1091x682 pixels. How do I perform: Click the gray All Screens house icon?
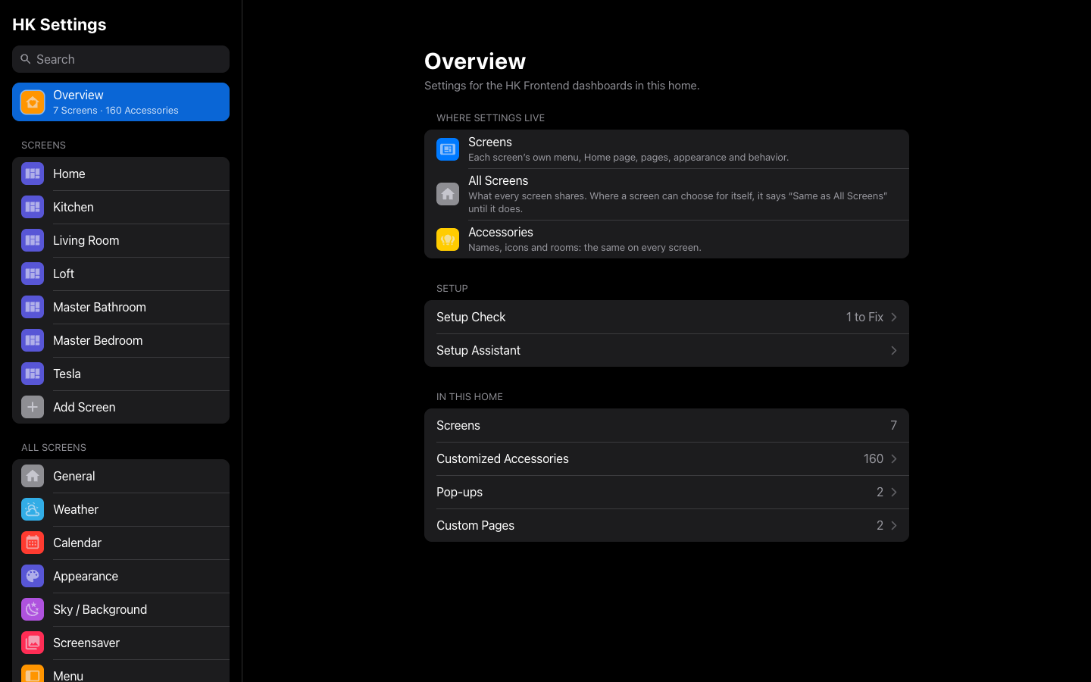(448, 194)
